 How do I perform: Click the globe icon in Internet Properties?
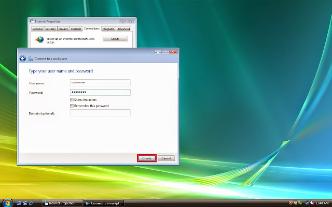click(39, 39)
